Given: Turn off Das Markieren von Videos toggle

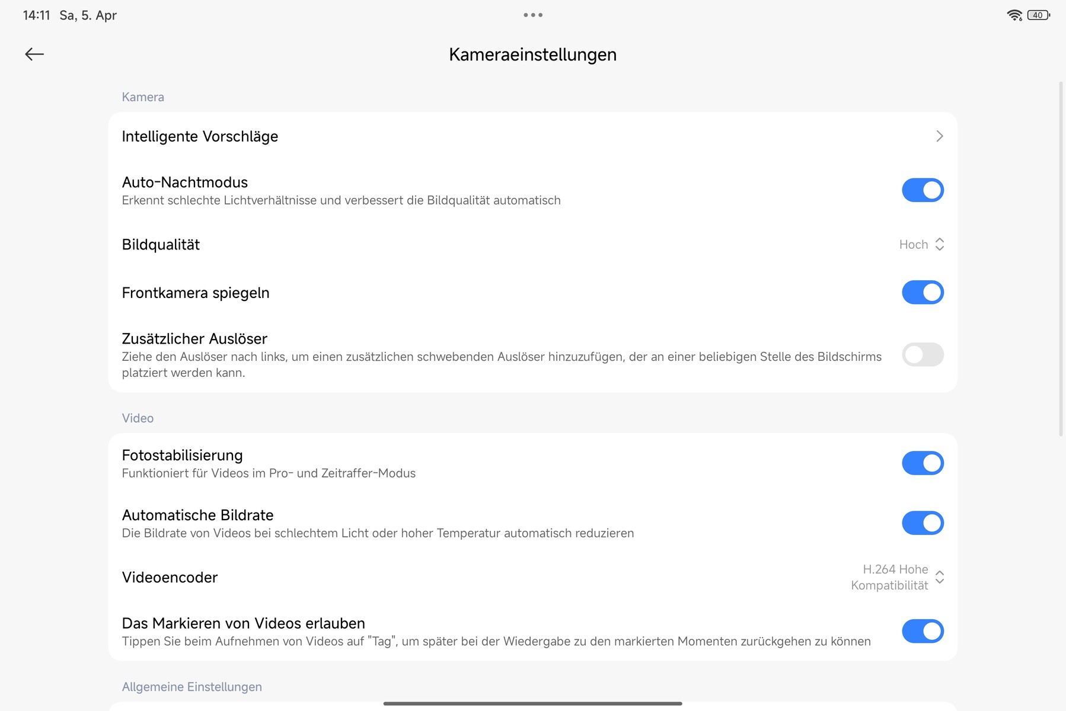Looking at the screenshot, I should click(x=923, y=632).
